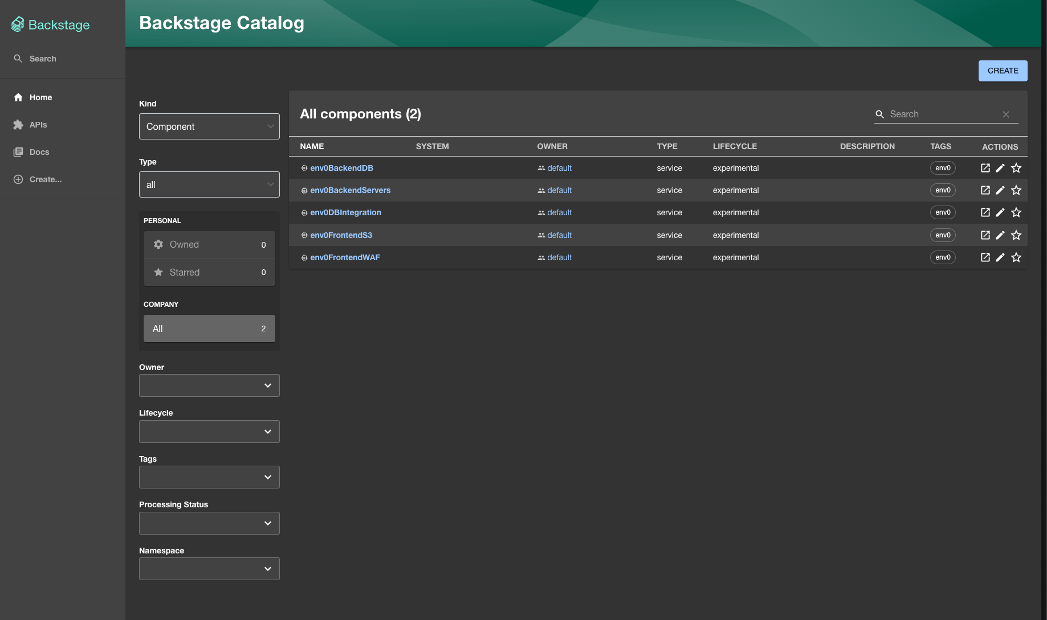Expand the Tags filter dropdown
This screenshot has height=620, width=1047.
[209, 477]
